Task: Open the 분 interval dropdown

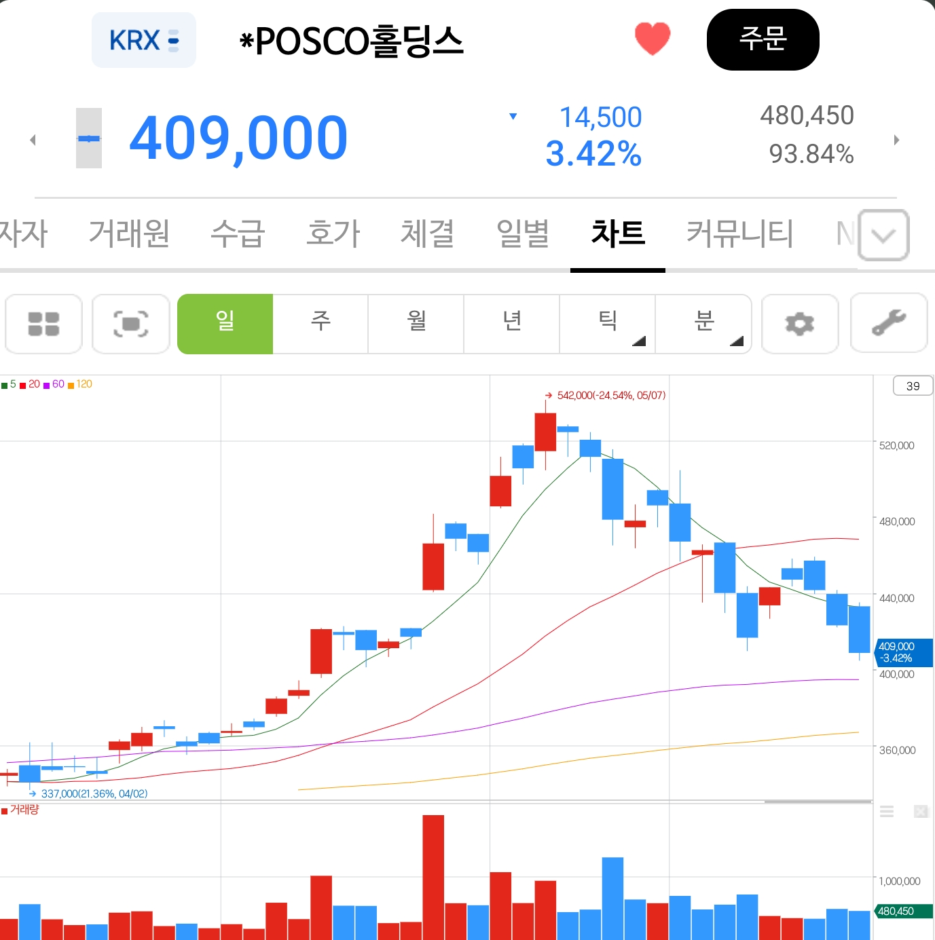Action: pyautogui.click(x=703, y=324)
